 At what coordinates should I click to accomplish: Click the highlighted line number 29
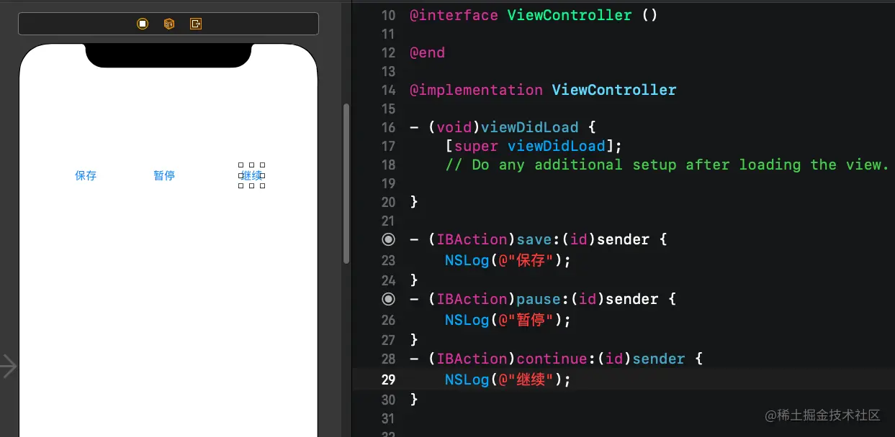(388, 379)
